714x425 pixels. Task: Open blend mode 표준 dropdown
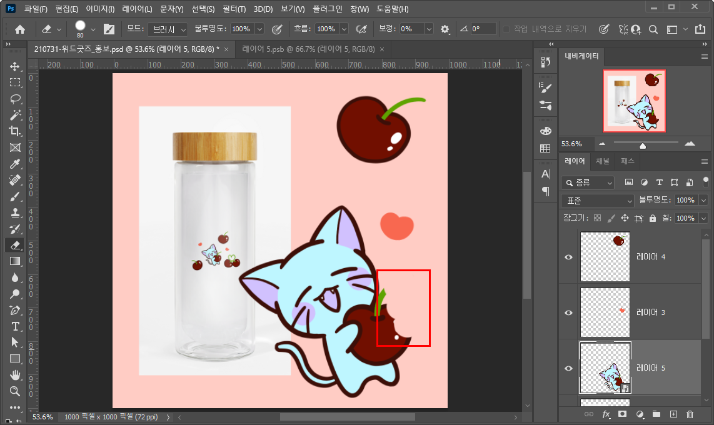(598, 201)
